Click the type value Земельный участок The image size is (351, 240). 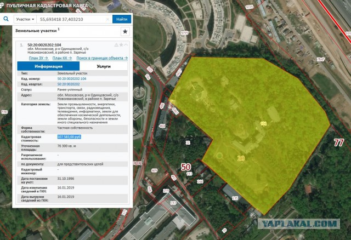click(x=72, y=73)
